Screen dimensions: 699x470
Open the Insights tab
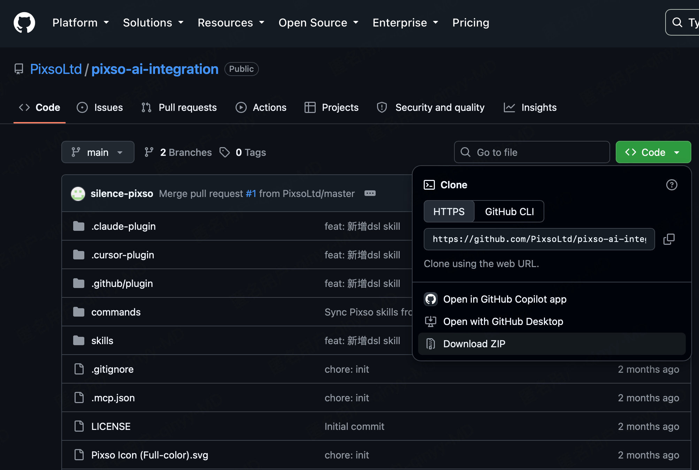[530, 107]
